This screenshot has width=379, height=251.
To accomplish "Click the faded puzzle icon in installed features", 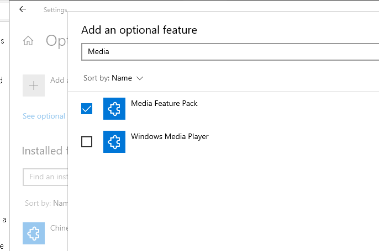I will coord(34,233).
